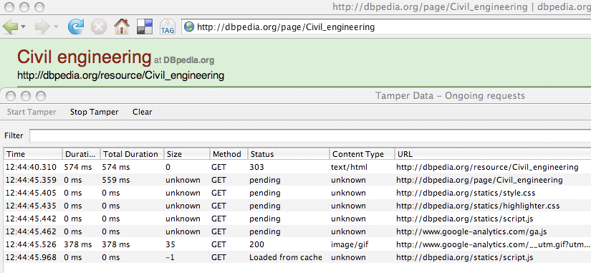Click the TAG toolbar icon
This screenshot has height=273, width=591.
pos(168,27)
